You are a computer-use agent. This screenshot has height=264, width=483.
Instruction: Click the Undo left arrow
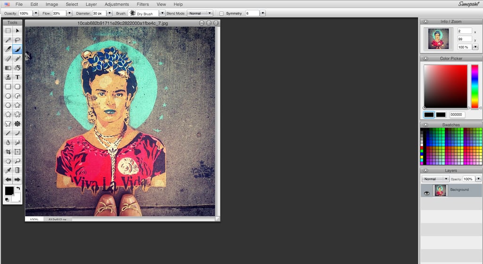pyautogui.click(x=8, y=179)
